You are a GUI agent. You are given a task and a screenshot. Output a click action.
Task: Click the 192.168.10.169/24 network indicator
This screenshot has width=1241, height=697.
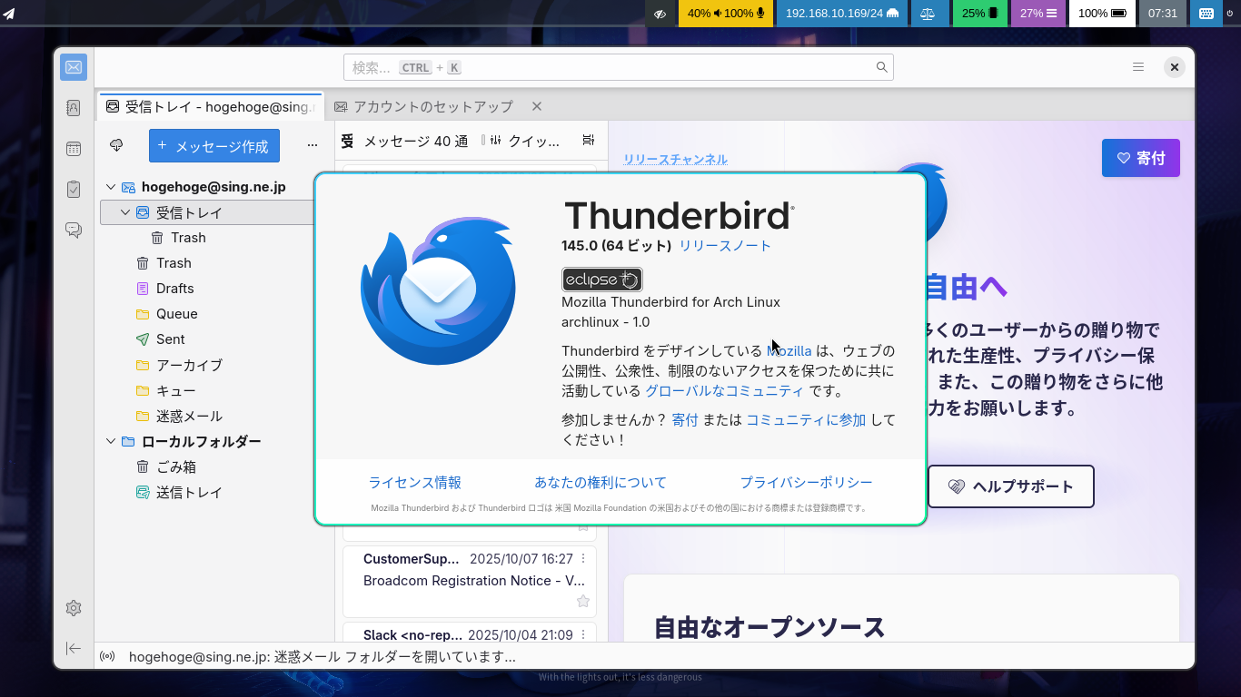pos(842,14)
